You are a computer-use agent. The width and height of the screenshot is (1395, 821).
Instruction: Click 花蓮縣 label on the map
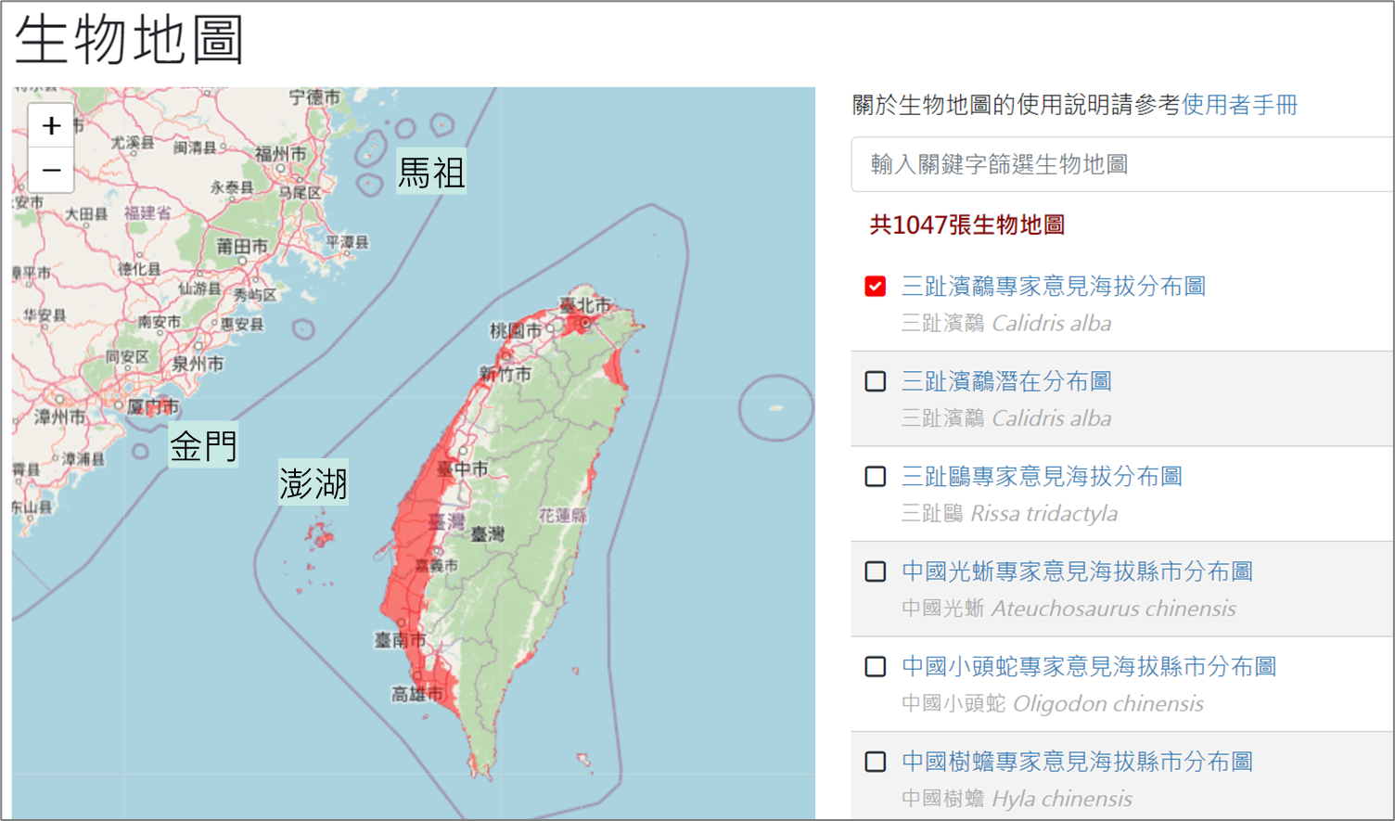click(563, 515)
